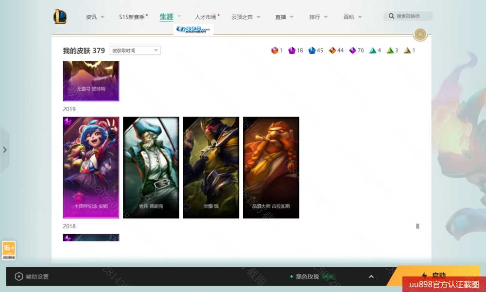Click the 2019 year heading
Viewport: 486px width, 292px height.
[69, 109]
